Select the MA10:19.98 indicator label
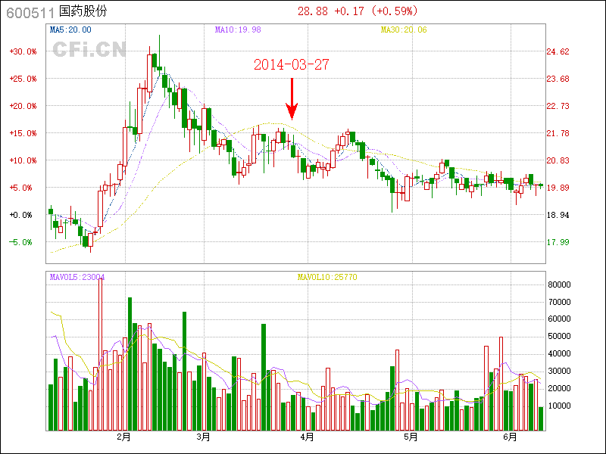606x454 pixels. click(238, 30)
